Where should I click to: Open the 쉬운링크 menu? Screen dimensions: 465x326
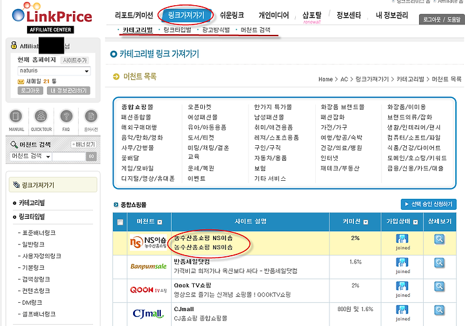[x=232, y=15]
